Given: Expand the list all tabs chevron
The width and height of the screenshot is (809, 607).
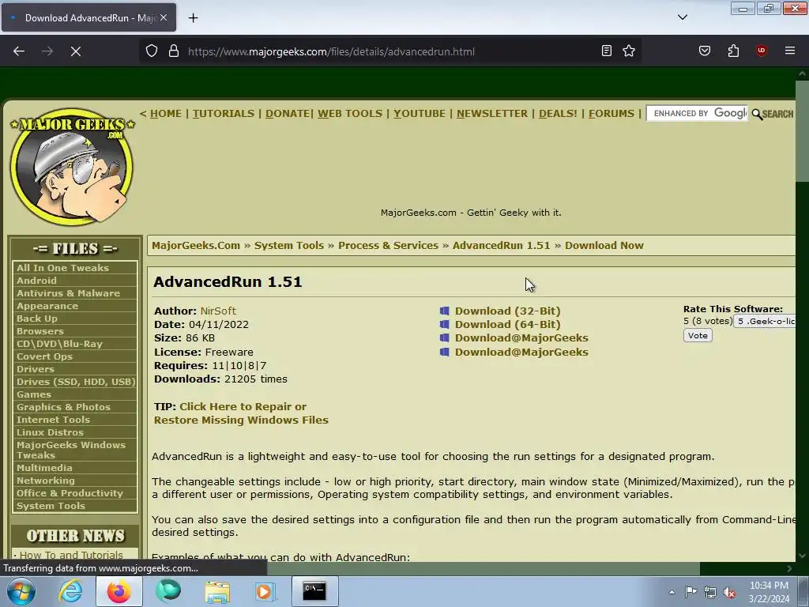Looking at the screenshot, I should 682,17.
